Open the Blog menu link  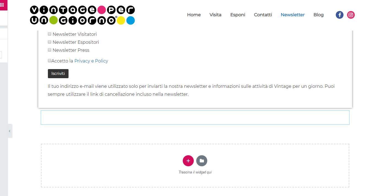(x=318, y=15)
